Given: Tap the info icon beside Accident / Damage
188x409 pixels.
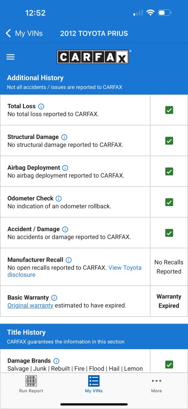Looking at the screenshot, I should click(x=65, y=230).
